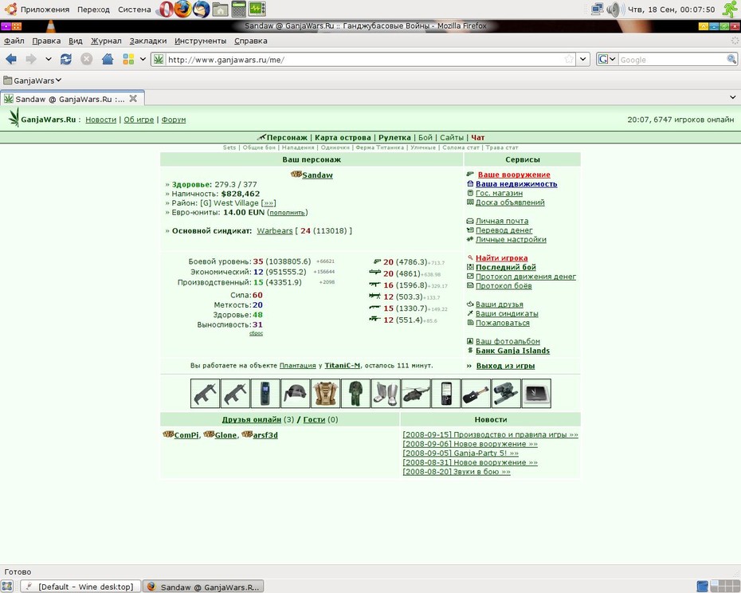
Task: Click the Firefox Forward arrow button
Action: (x=31, y=59)
